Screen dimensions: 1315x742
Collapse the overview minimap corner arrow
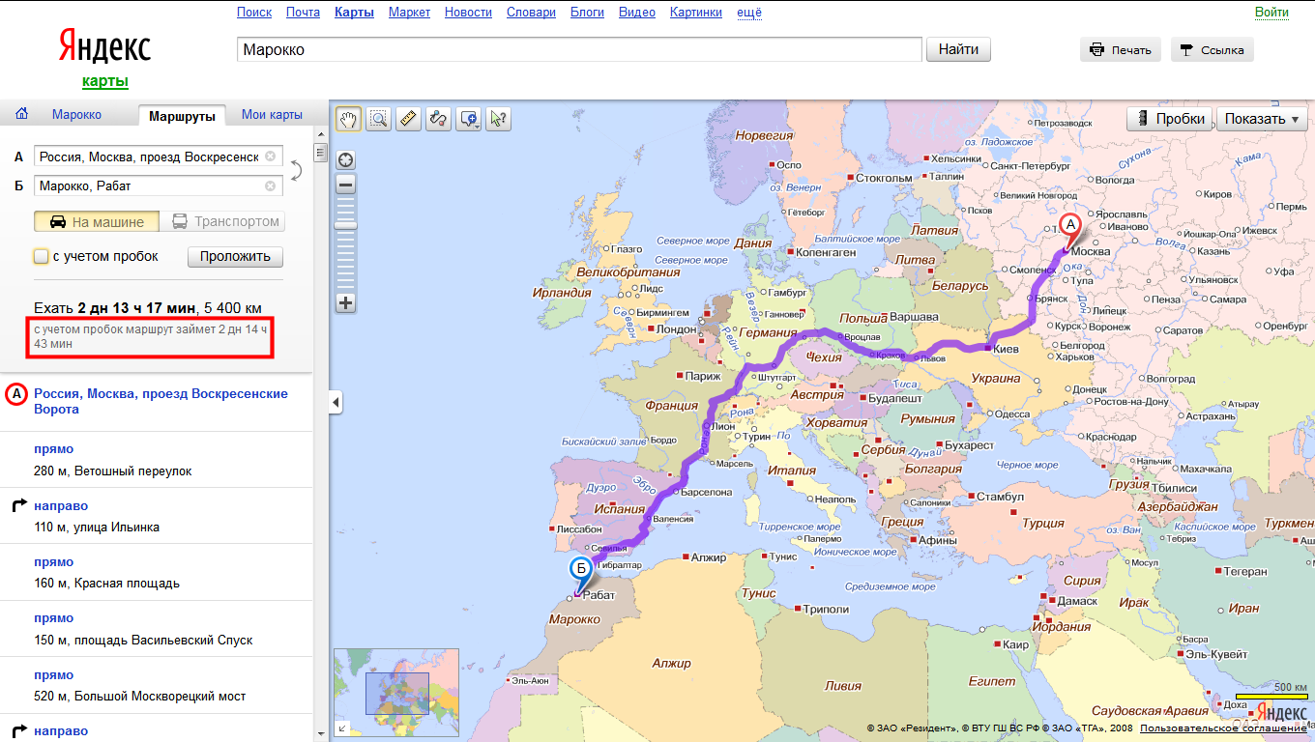[340, 728]
